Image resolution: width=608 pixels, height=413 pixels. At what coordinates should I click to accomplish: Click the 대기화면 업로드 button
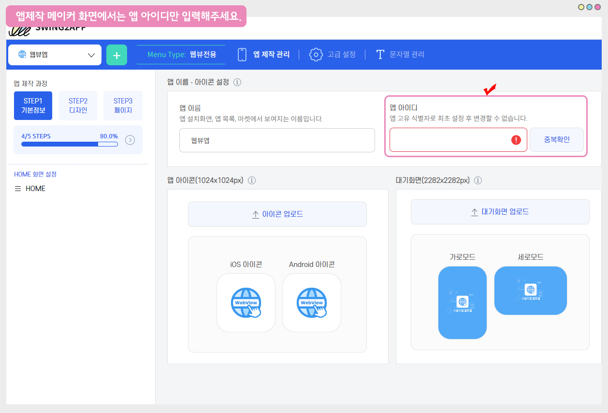500,212
